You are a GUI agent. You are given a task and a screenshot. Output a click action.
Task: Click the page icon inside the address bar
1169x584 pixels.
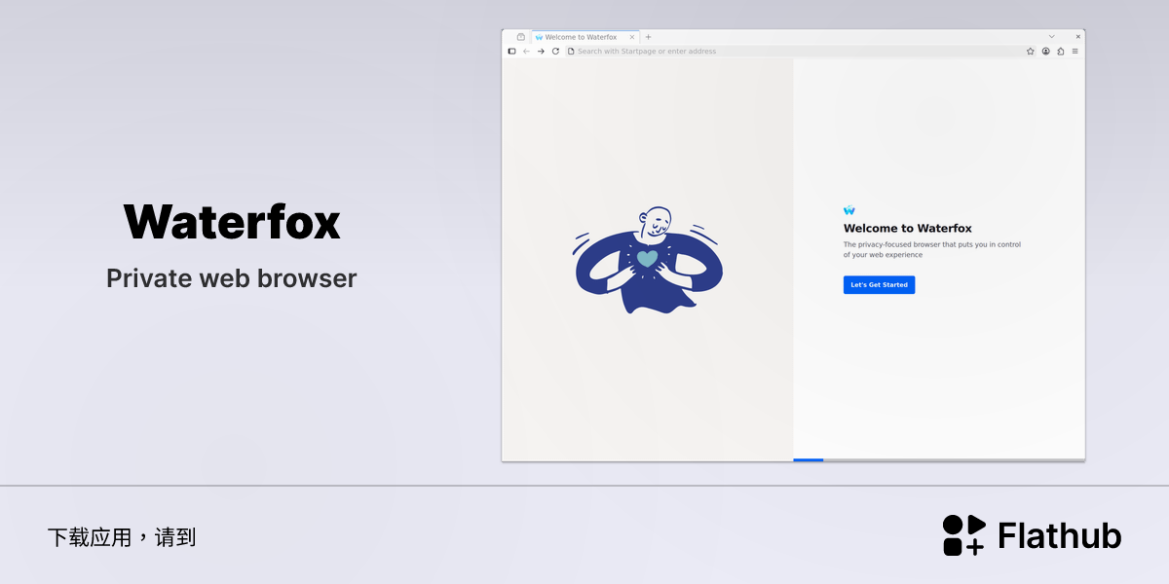572,51
